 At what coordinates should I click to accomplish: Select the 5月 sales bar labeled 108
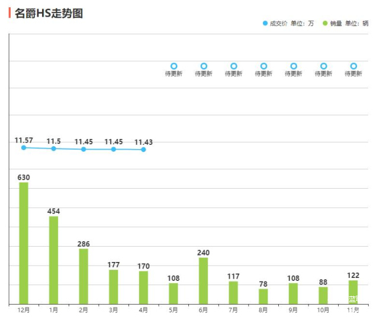tap(173, 293)
